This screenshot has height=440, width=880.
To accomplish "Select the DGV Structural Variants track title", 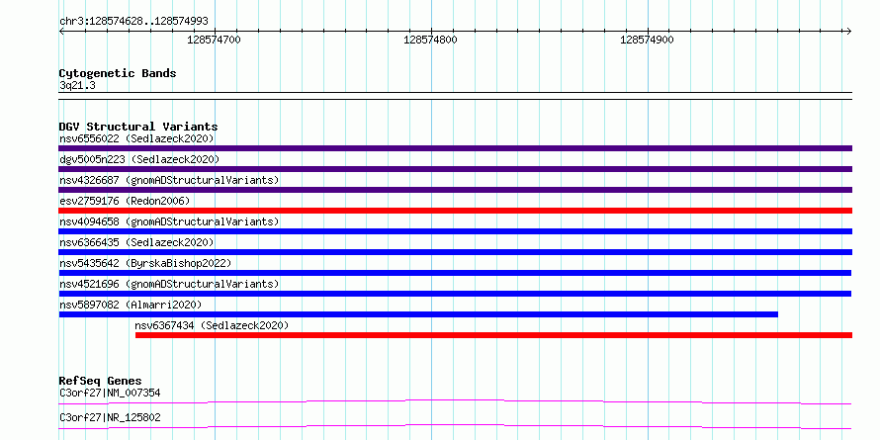I will point(138,127).
